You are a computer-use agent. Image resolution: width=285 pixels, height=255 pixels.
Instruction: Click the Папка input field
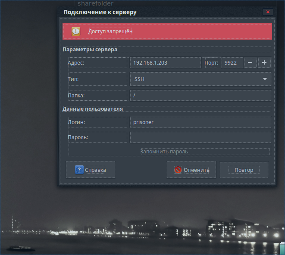[x=200, y=95]
